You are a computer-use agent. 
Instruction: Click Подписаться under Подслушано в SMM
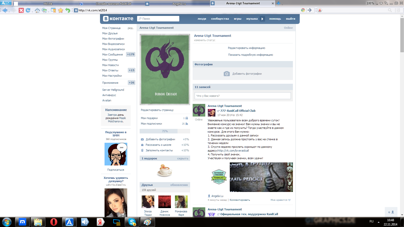tap(116, 170)
